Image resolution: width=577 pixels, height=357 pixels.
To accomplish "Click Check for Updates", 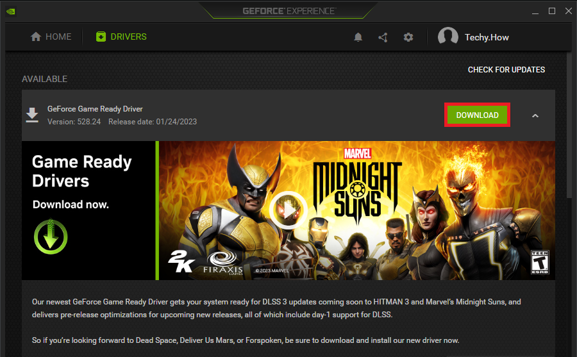I will pos(506,70).
